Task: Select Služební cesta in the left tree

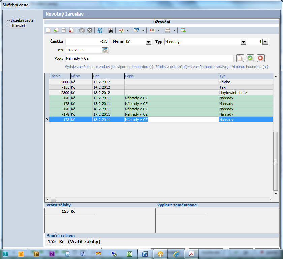Action: (x=22, y=20)
